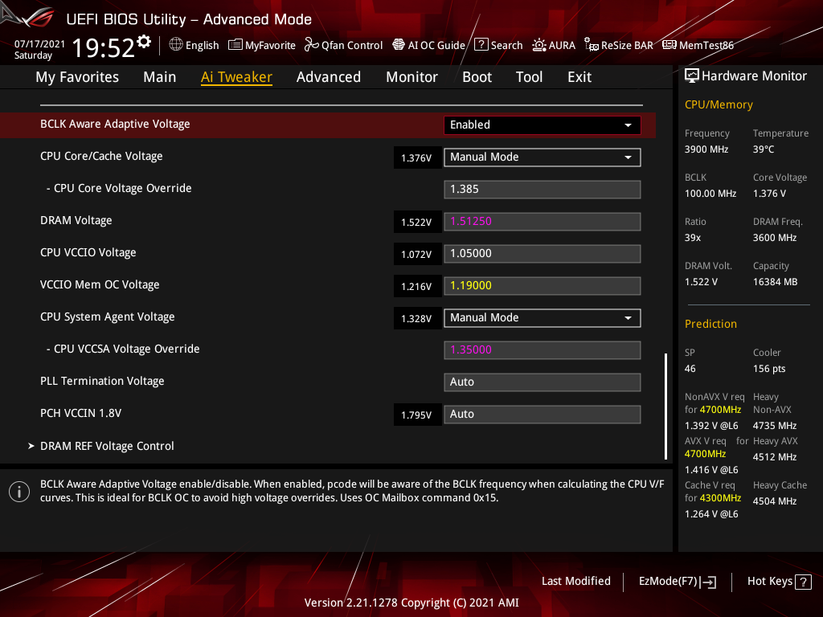Click 1.522V DRAM voltage readout box
Screen dimensions: 823x617
[x=417, y=222]
